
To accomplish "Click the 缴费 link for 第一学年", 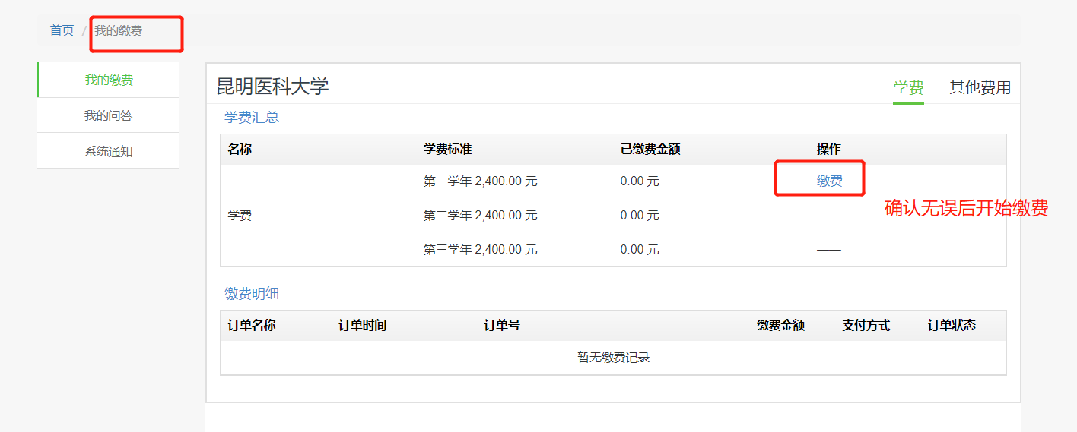I will pos(829,181).
